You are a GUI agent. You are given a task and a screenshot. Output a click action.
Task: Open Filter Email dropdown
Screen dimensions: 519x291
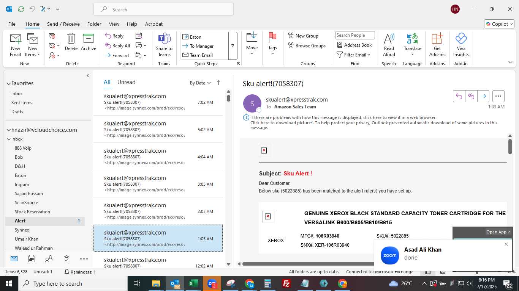(353, 55)
